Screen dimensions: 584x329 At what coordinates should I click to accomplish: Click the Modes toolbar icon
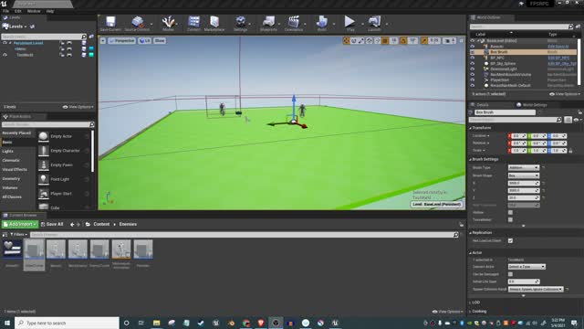tap(168, 22)
